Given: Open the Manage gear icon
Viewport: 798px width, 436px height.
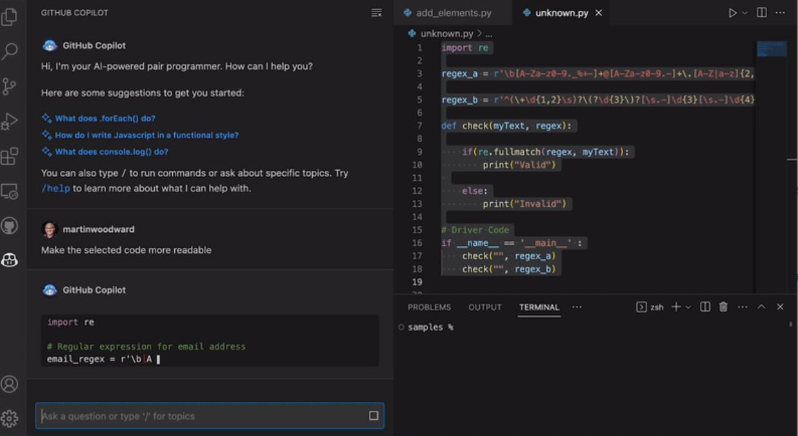Looking at the screenshot, I should (10, 419).
